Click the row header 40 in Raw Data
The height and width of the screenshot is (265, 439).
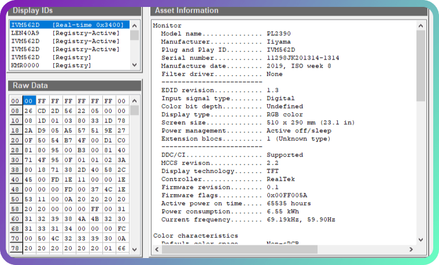coord(15,180)
